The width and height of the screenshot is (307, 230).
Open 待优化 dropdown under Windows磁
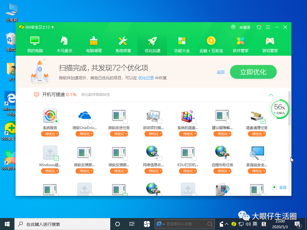50,171
